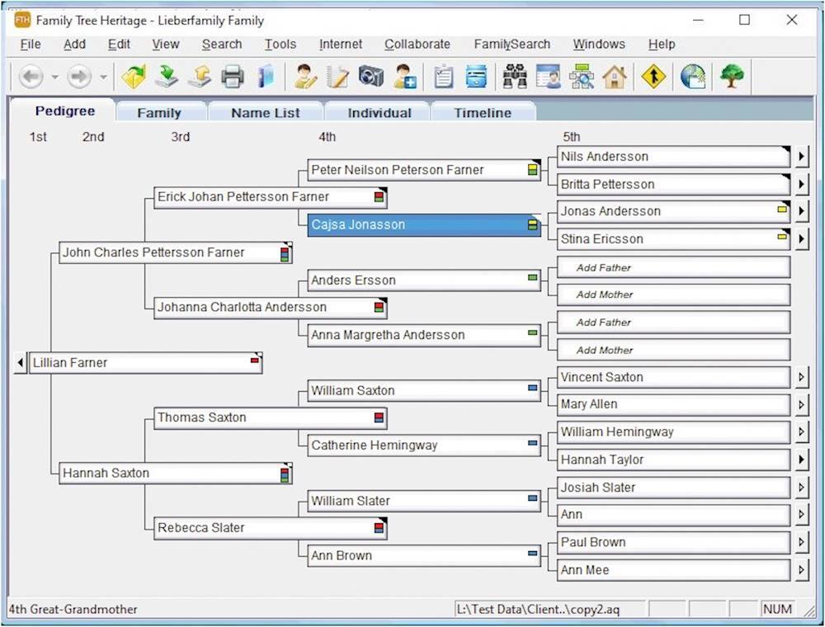The image size is (825, 627).
Task: Expand Nils Andersson's ancestors with the right arrow
Action: tap(801, 157)
